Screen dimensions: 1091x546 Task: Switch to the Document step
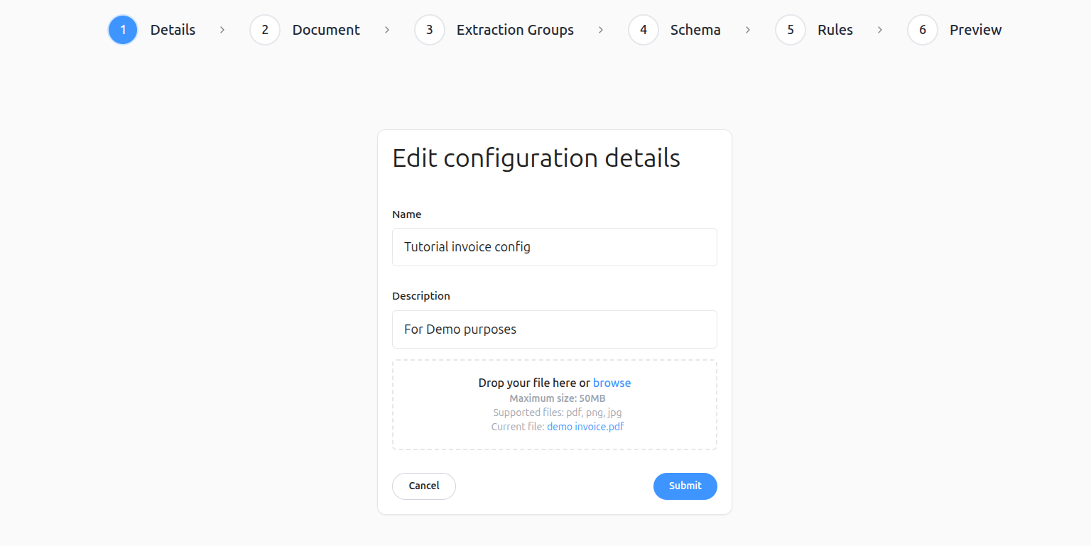pos(326,30)
